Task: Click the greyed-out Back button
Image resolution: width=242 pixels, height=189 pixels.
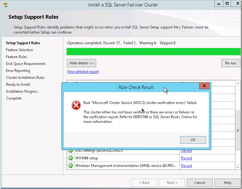Action: tap(144, 183)
